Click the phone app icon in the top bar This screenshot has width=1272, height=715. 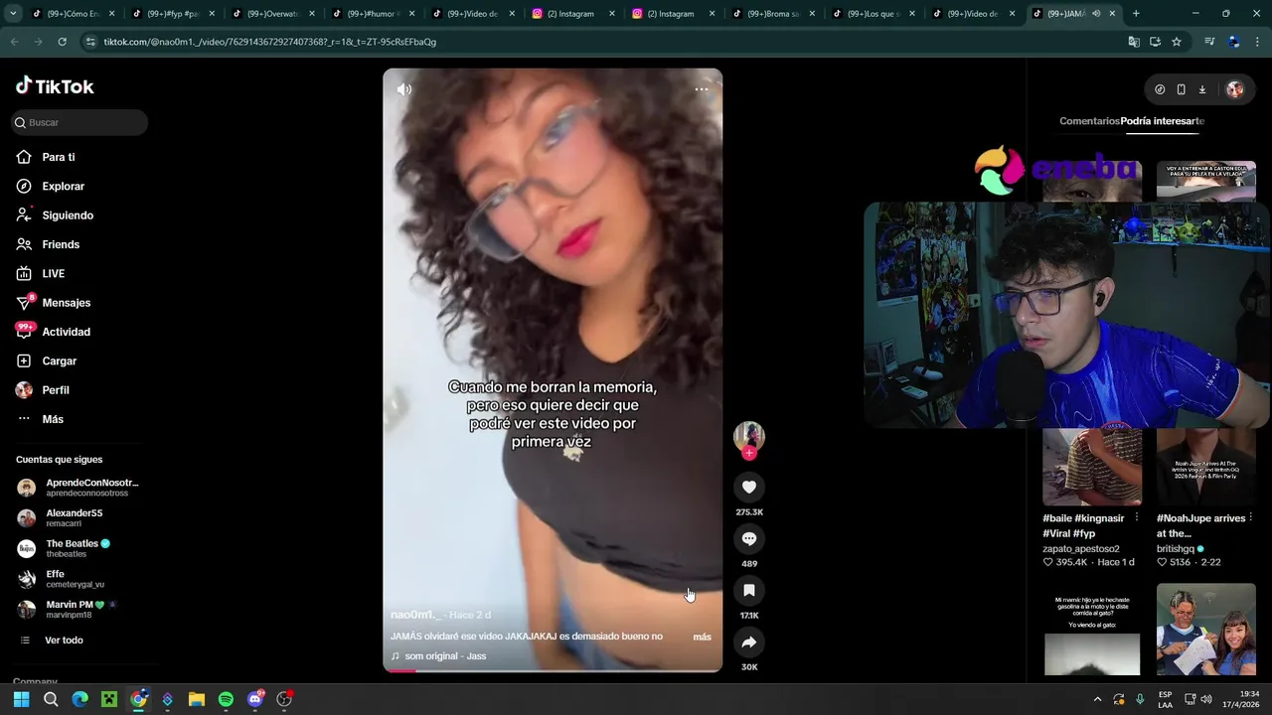[x=1181, y=89]
